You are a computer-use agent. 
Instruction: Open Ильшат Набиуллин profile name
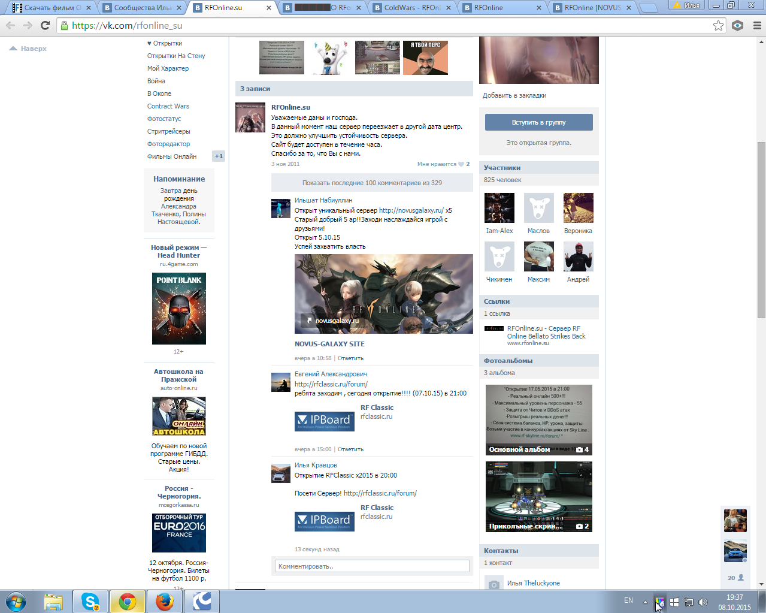[x=323, y=200]
